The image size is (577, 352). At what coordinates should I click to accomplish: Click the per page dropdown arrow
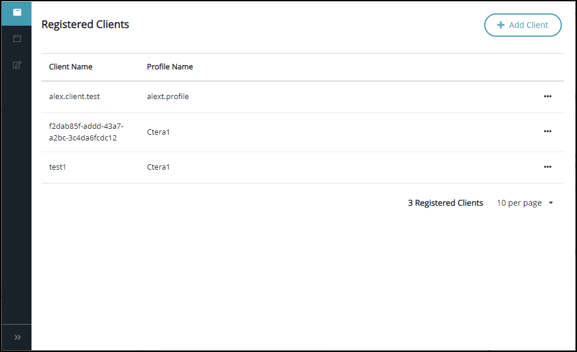click(x=551, y=203)
